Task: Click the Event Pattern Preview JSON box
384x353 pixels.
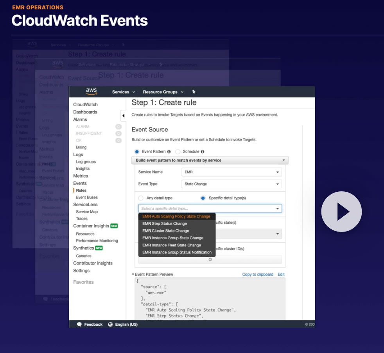Action: 210,299
